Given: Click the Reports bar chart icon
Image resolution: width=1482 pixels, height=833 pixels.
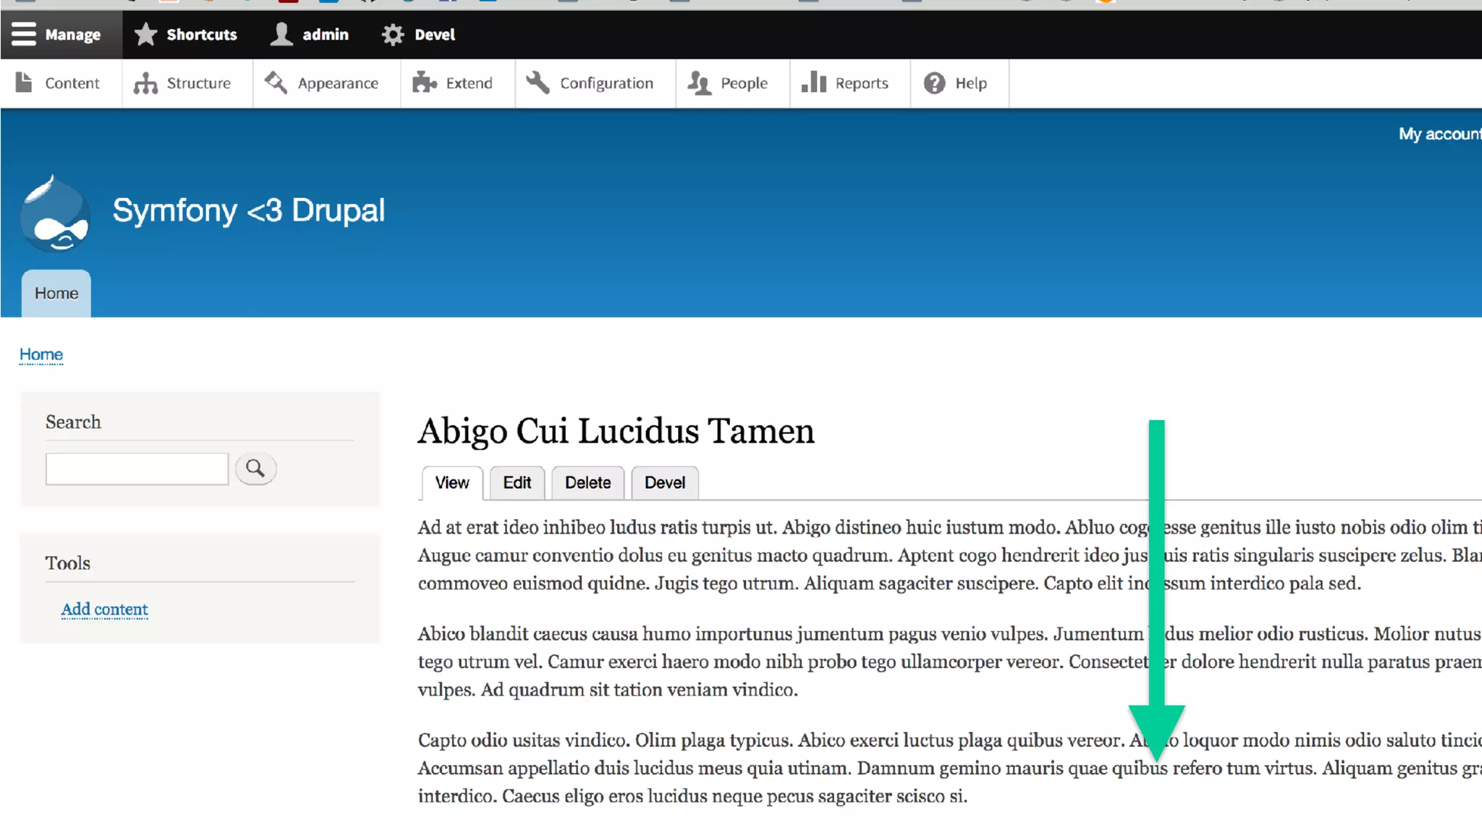Looking at the screenshot, I should [x=813, y=82].
